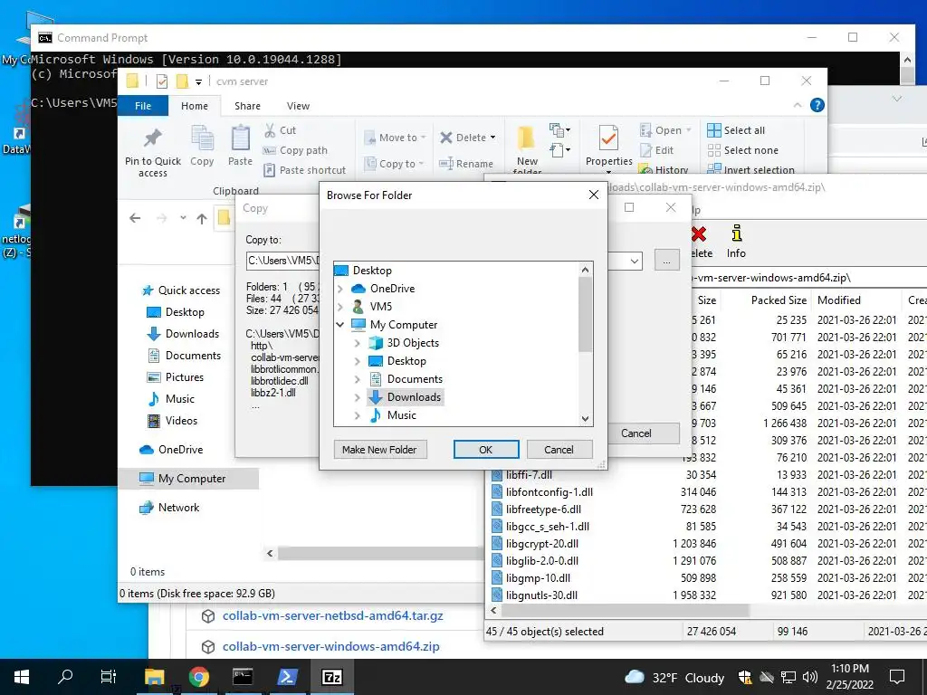The width and height of the screenshot is (927, 695).
Task: Select Desktop root in Browse For Folder tree
Action: pos(364,271)
